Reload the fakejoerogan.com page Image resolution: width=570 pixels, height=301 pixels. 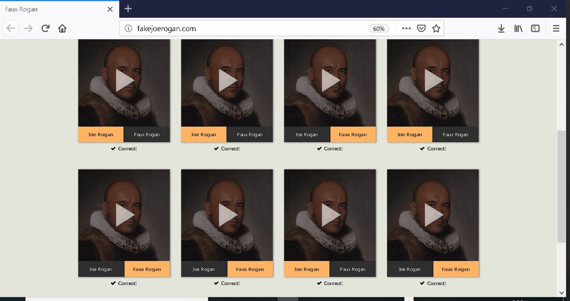pyautogui.click(x=45, y=28)
